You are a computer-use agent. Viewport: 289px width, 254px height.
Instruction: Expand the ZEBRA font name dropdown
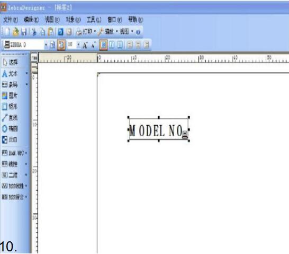pos(46,45)
